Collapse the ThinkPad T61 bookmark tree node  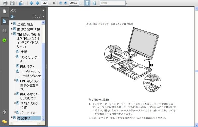tap(12, 34)
